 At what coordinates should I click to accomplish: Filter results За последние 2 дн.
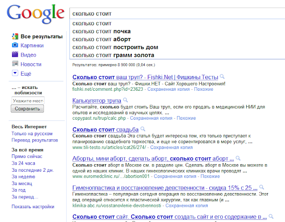[33, 170]
